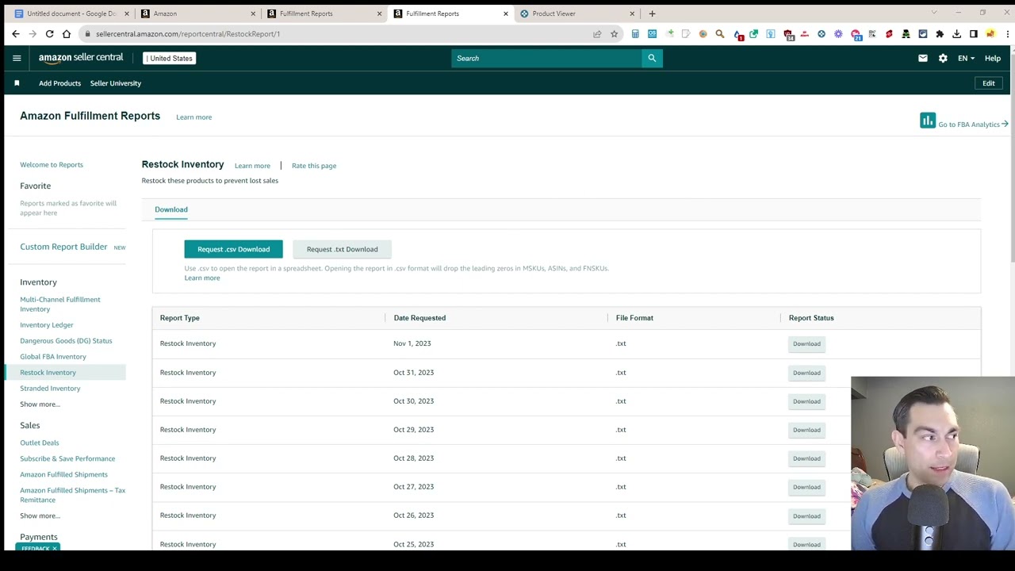Click Learn more beside Amazon Fulfillment Reports

(x=193, y=117)
